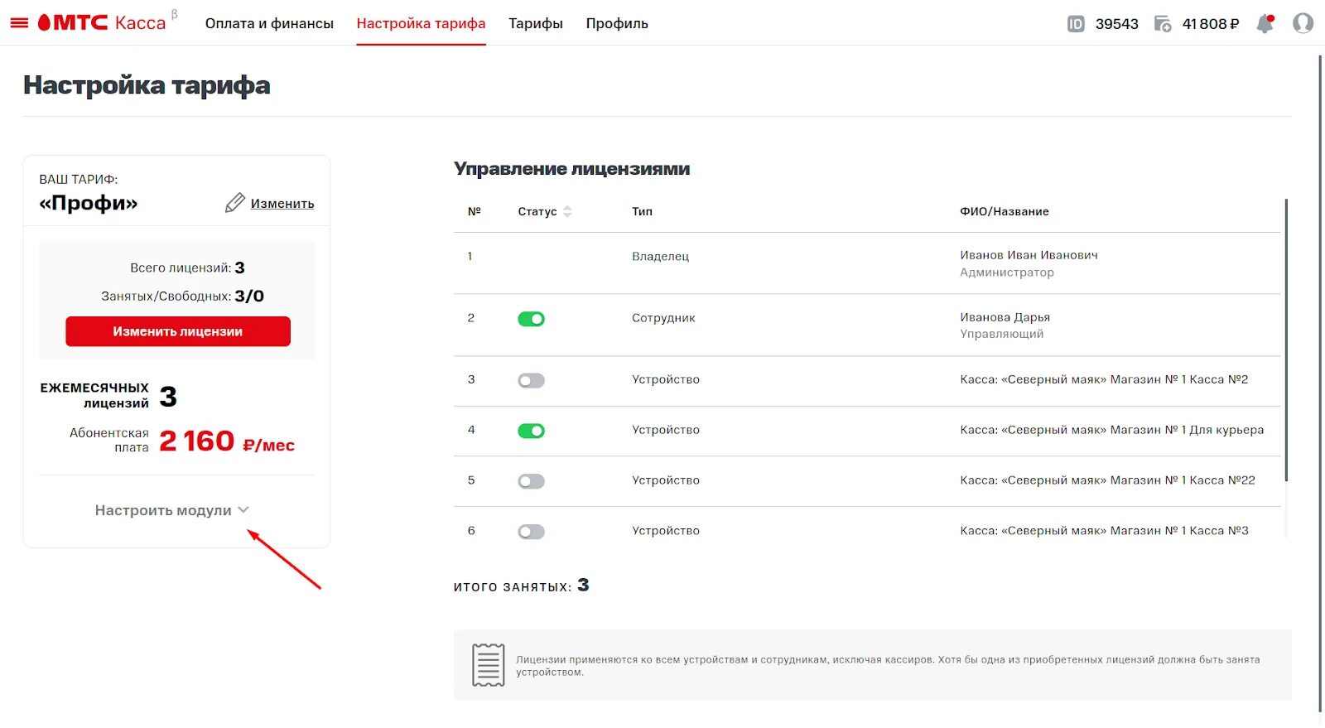Viewport: 1325px width, 728px height.
Task: Select Касса №3 device name
Action: coord(1105,531)
